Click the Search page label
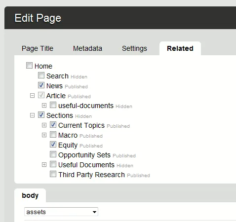This screenshot has width=236, height=222. pos(57,76)
